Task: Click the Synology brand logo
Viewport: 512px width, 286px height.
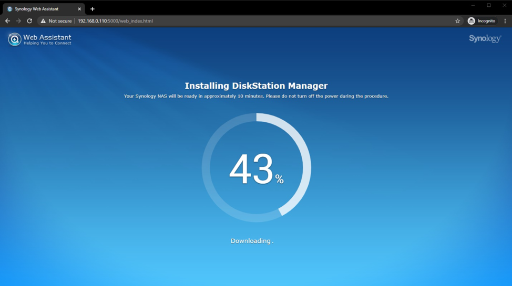Action: [x=485, y=39]
